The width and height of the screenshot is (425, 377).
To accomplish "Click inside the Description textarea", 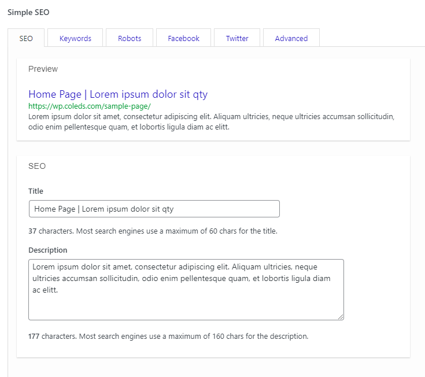I will coord(186,290).
